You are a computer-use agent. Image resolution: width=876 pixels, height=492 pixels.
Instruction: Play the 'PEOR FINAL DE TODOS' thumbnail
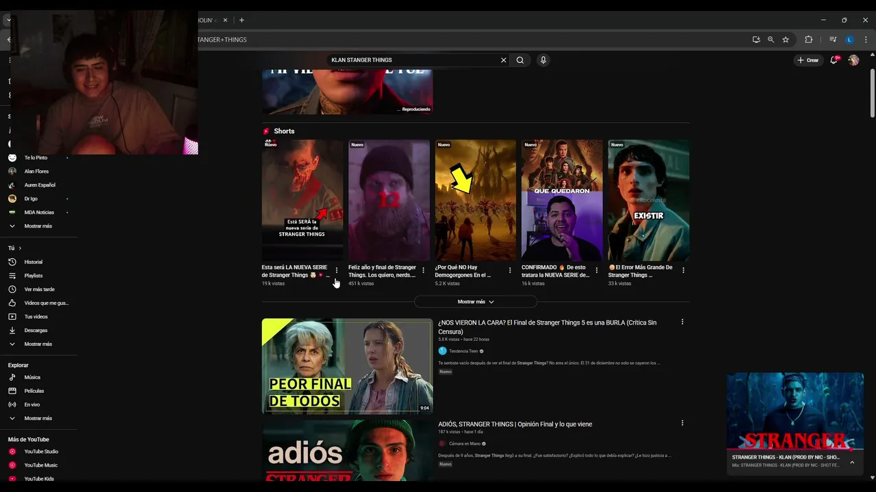[x=347, y=366]
